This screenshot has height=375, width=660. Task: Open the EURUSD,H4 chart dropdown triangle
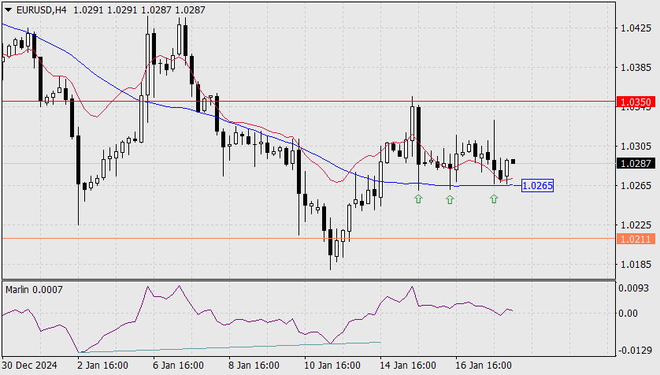click(8, 9)
